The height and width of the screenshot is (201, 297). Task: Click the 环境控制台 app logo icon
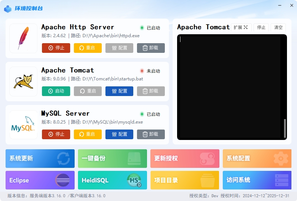pos(8,9)
